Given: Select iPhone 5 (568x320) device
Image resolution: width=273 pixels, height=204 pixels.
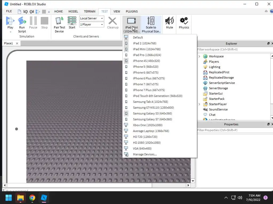Looking at the screenshot, I should (x=160, y=67).
